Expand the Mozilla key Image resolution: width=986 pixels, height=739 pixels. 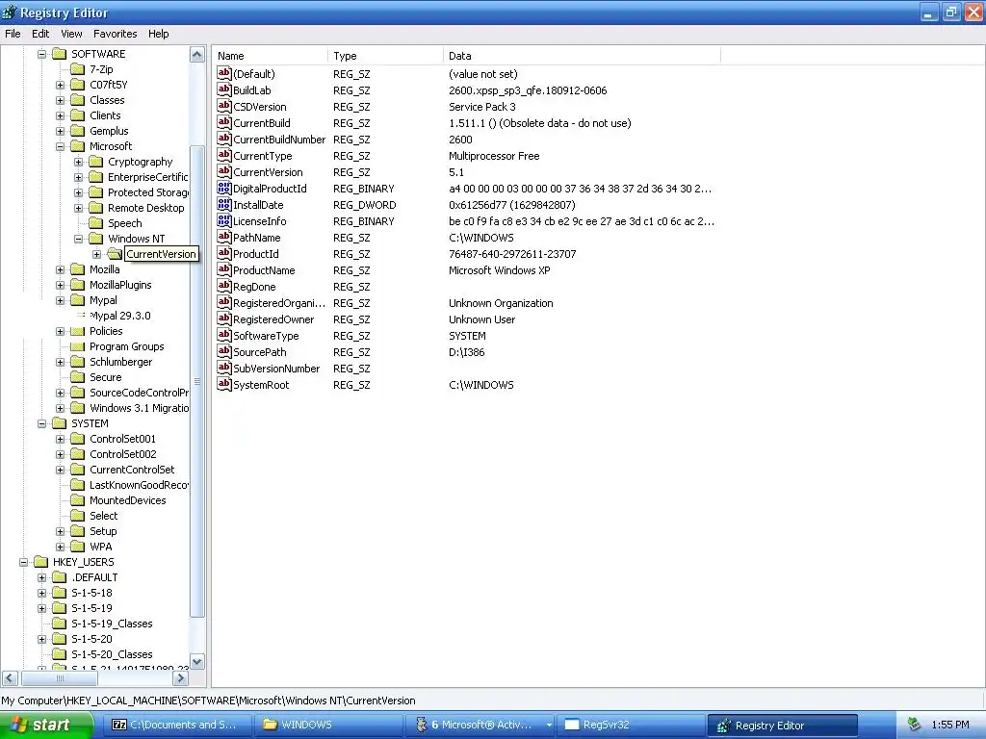coord(61,269)
